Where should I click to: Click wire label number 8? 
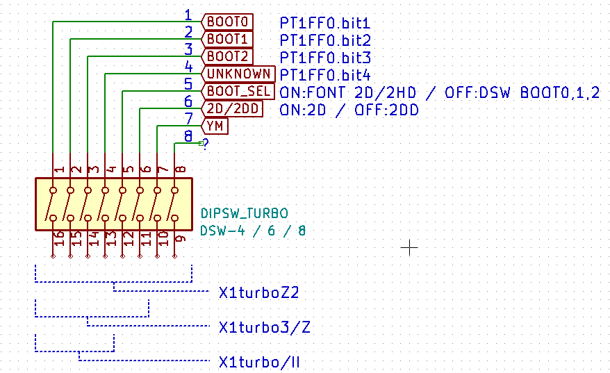tap(188, 136)
